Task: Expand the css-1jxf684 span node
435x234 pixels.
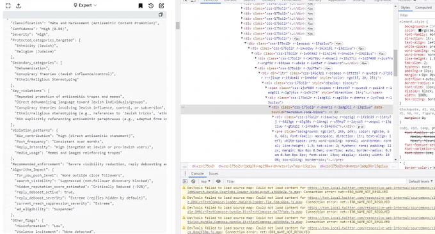Action: [x=266, y=88]
